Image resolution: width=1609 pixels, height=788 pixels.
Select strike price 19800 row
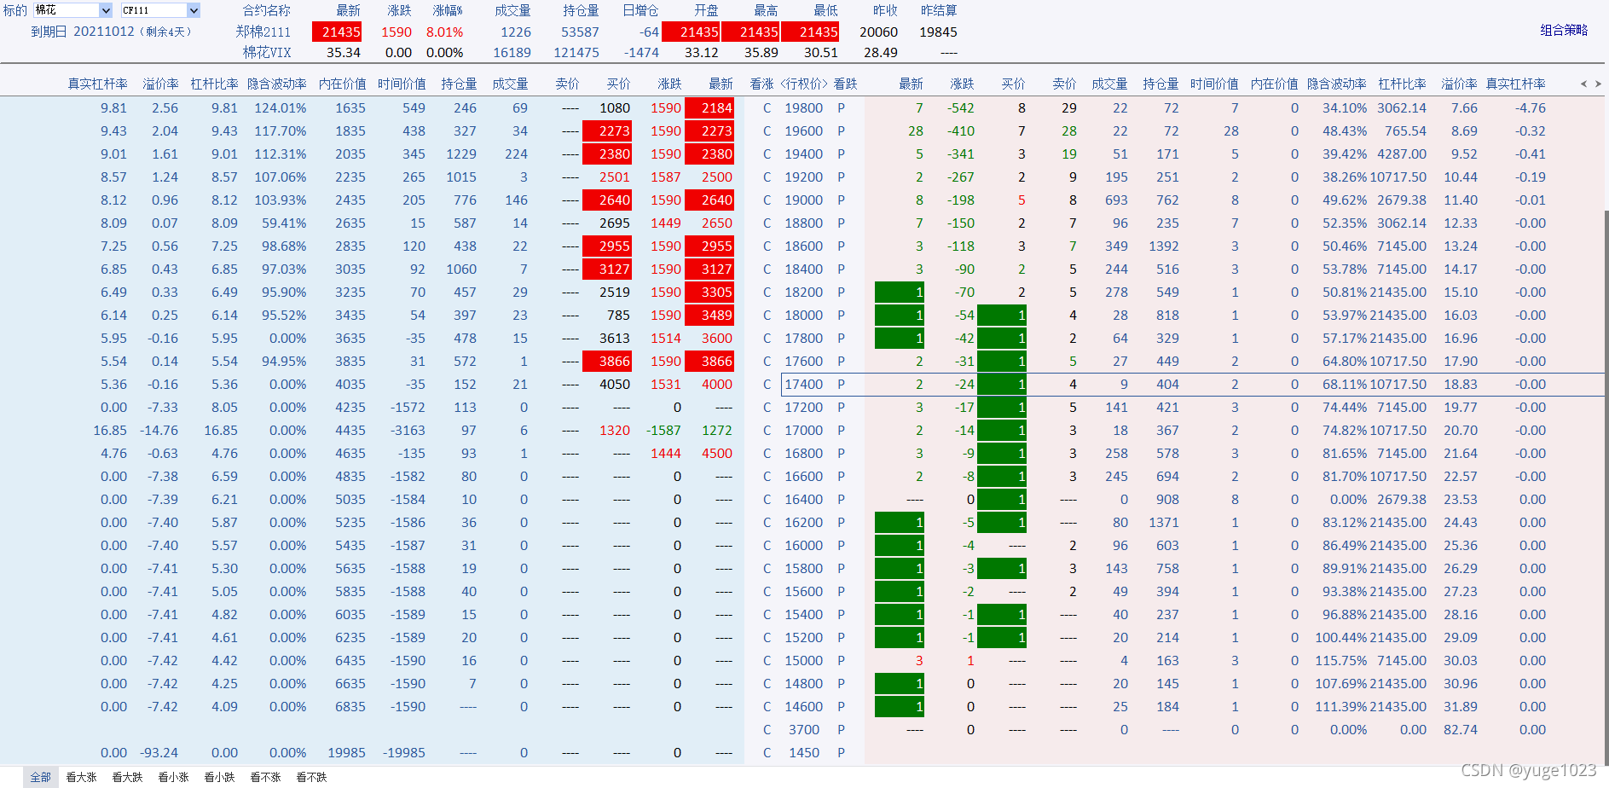[x=804, y=107]
